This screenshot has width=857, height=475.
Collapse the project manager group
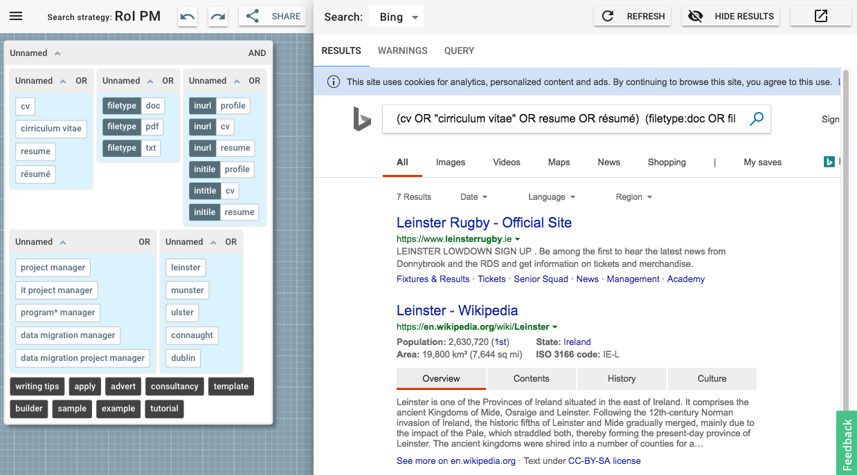pyautogui.click(x=63, y=242)
